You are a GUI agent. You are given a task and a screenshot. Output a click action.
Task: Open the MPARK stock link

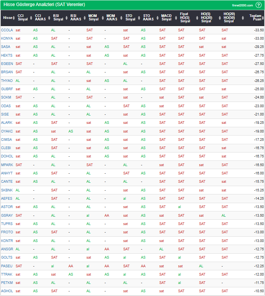point(7,165)
